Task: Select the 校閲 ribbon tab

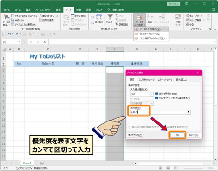Action: pos(79,10)
